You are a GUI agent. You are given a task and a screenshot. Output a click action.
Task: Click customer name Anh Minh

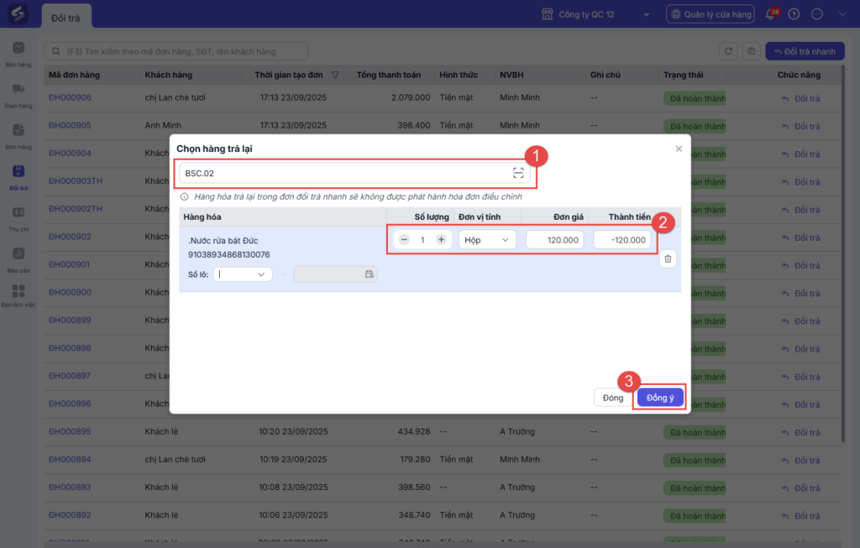(163, 126)
